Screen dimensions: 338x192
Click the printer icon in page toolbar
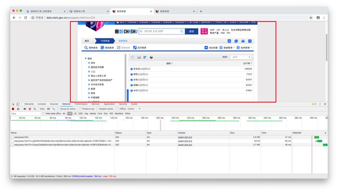[x=243, y=41]
